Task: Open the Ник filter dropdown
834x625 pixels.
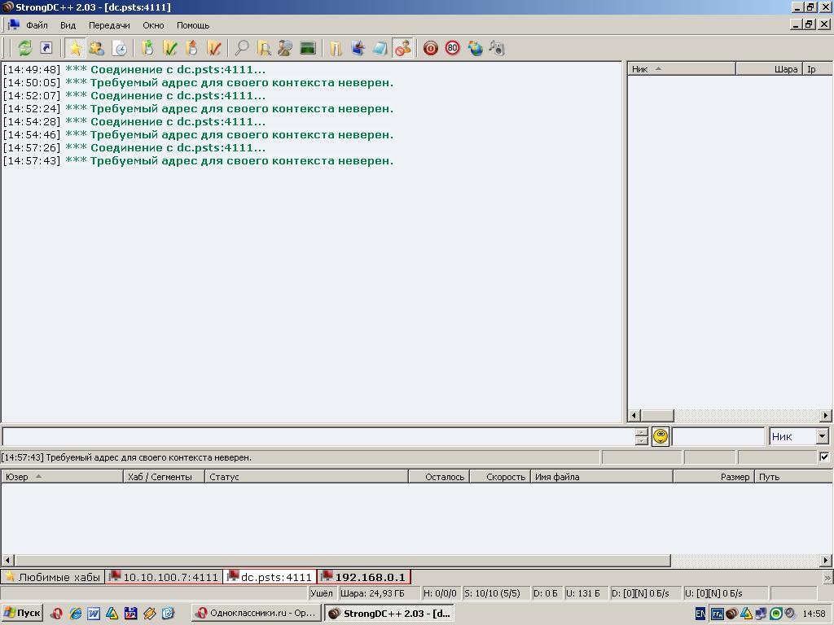Action: (822, 437)
